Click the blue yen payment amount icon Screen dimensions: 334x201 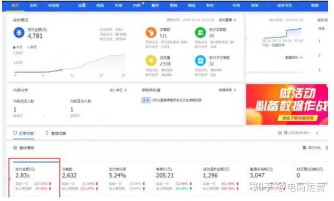coord(19,33)
